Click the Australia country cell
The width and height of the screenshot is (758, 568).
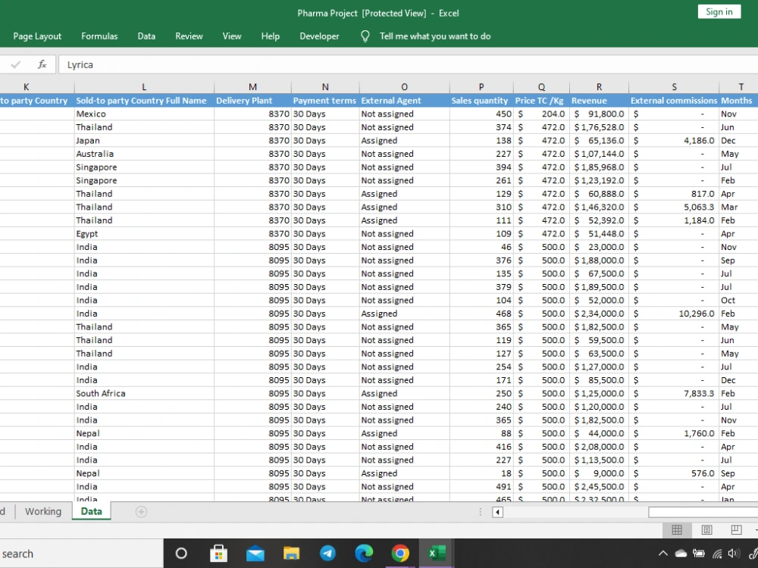click(x=144, y=154)
